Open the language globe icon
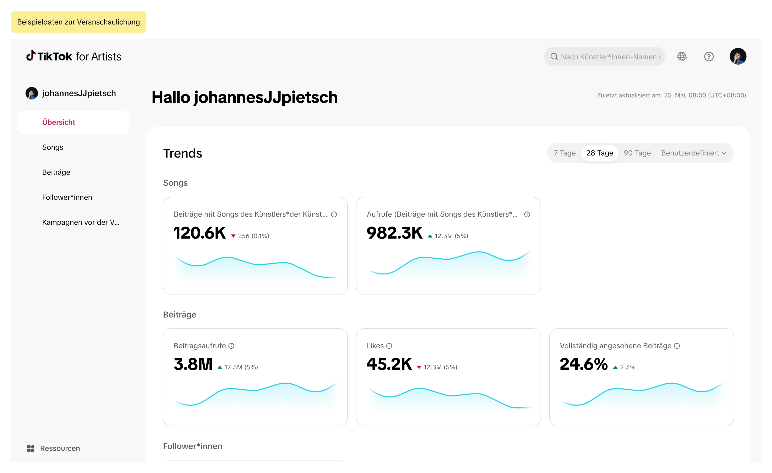The height and width of the screenshot is (473, 772). pos(682,57)
